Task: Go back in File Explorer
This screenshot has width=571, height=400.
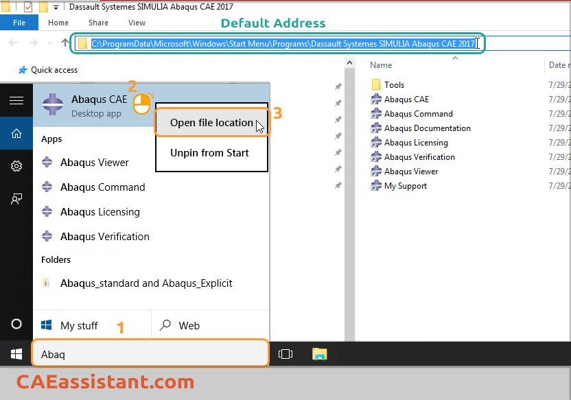Action: [14, 43]
